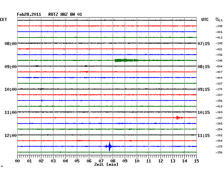Click the DC offset value -362
The image size is (224, 170).
[x=219, y=135]
